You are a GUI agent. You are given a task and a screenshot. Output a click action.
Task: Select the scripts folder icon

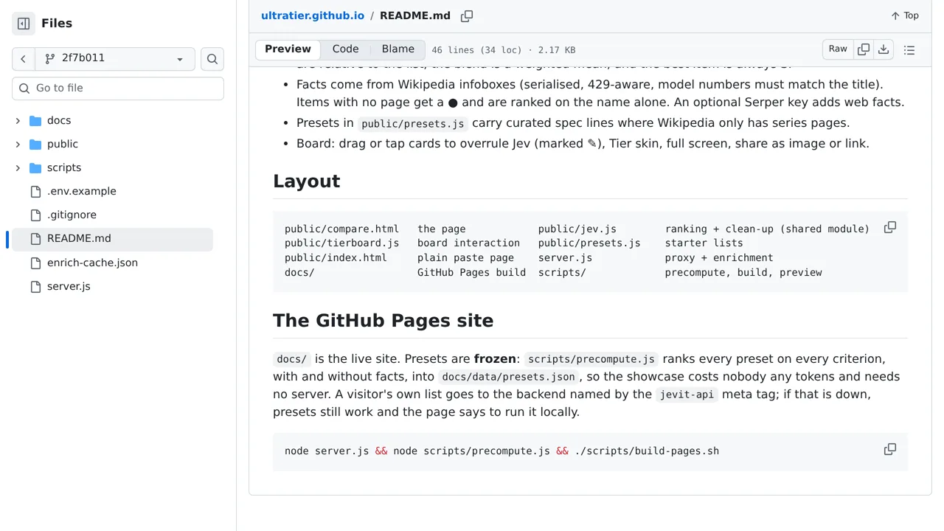point(35,168)
